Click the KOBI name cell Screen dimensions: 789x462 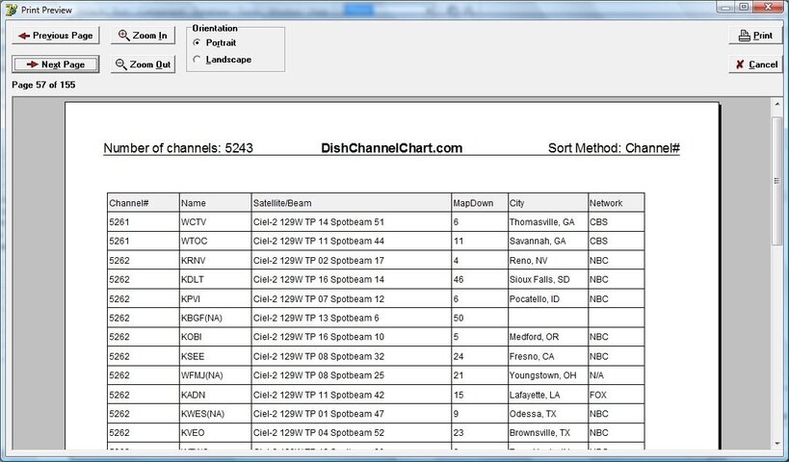point(215,337)
